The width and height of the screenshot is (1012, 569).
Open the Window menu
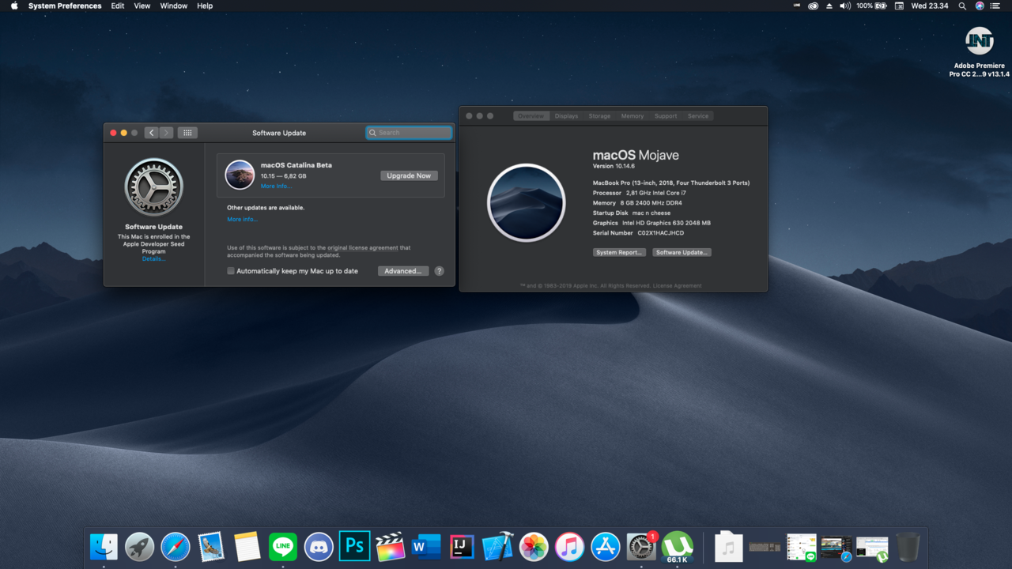pyautogui.click(x=174, y=6)
